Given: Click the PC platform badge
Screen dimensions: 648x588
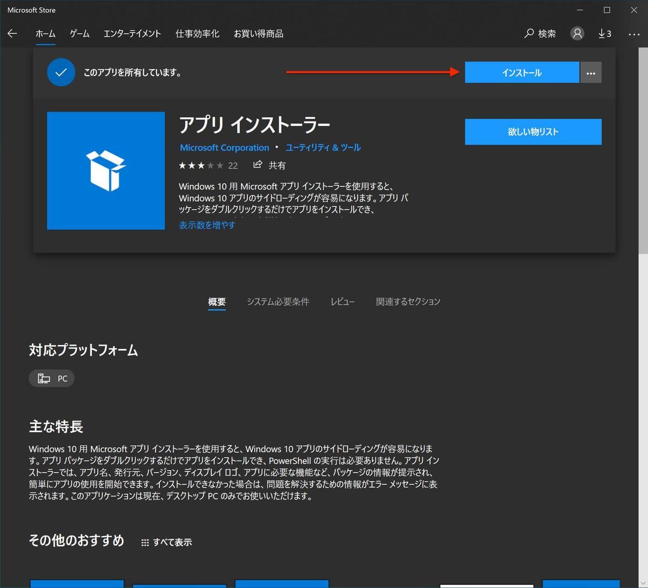Looking at the screenshot, I should pyautogui.click(x=51, y=379).
